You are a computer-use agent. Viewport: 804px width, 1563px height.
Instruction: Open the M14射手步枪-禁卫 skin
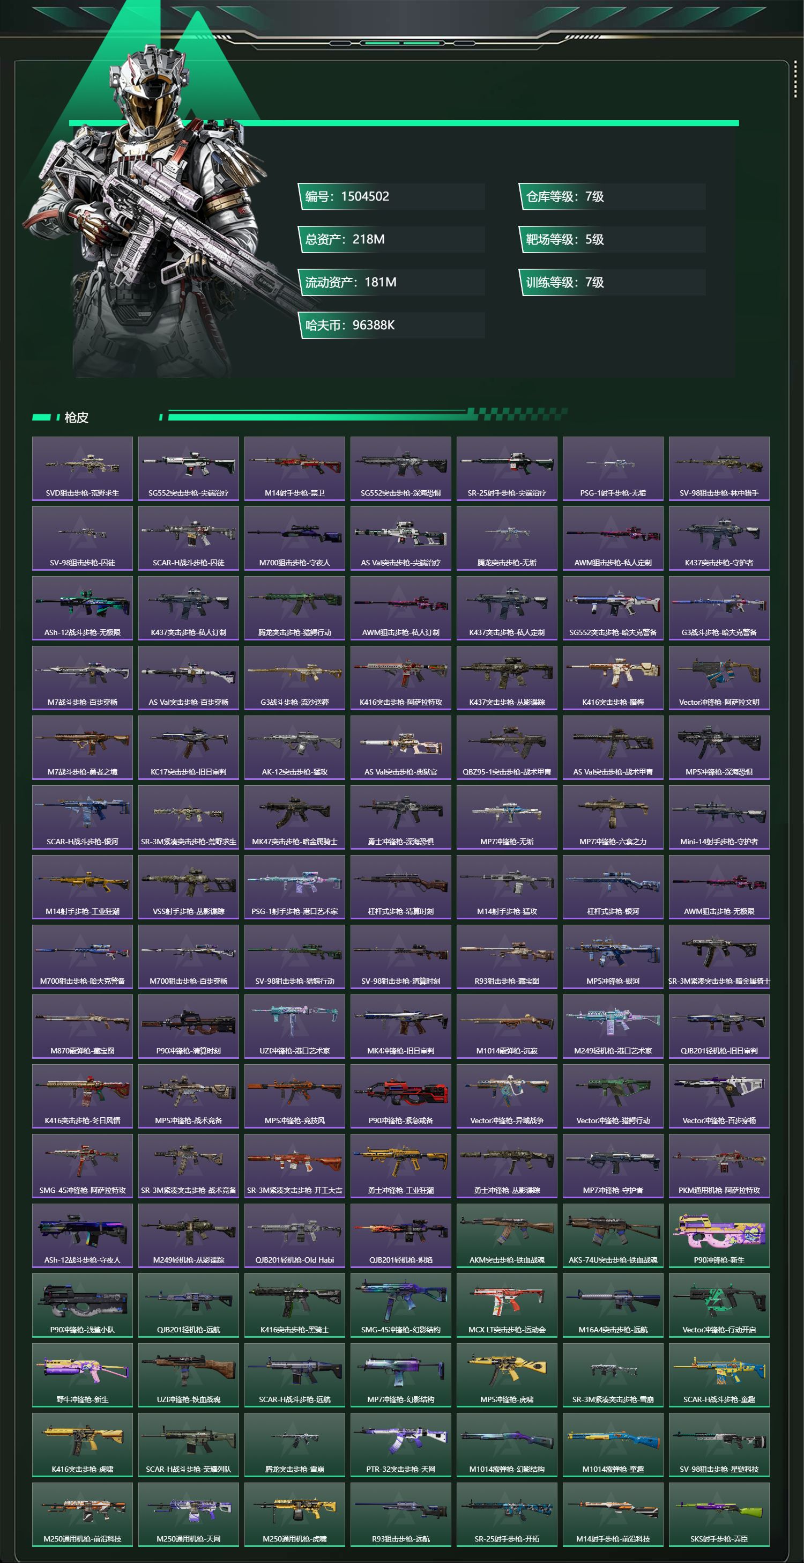(x=295, y=468)
